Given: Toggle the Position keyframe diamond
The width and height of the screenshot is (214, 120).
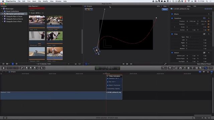Looking at the screenshot, I should click(x=208, y=21).
